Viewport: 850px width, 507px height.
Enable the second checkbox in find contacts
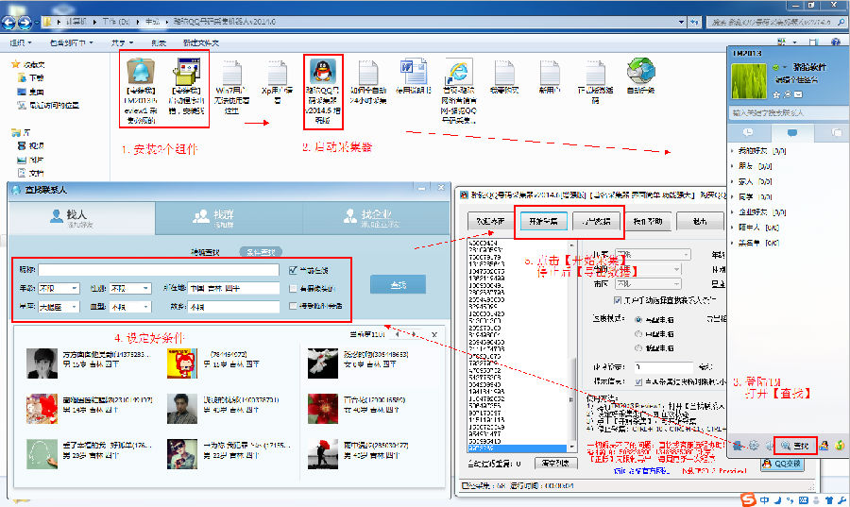tap(294, 288)
